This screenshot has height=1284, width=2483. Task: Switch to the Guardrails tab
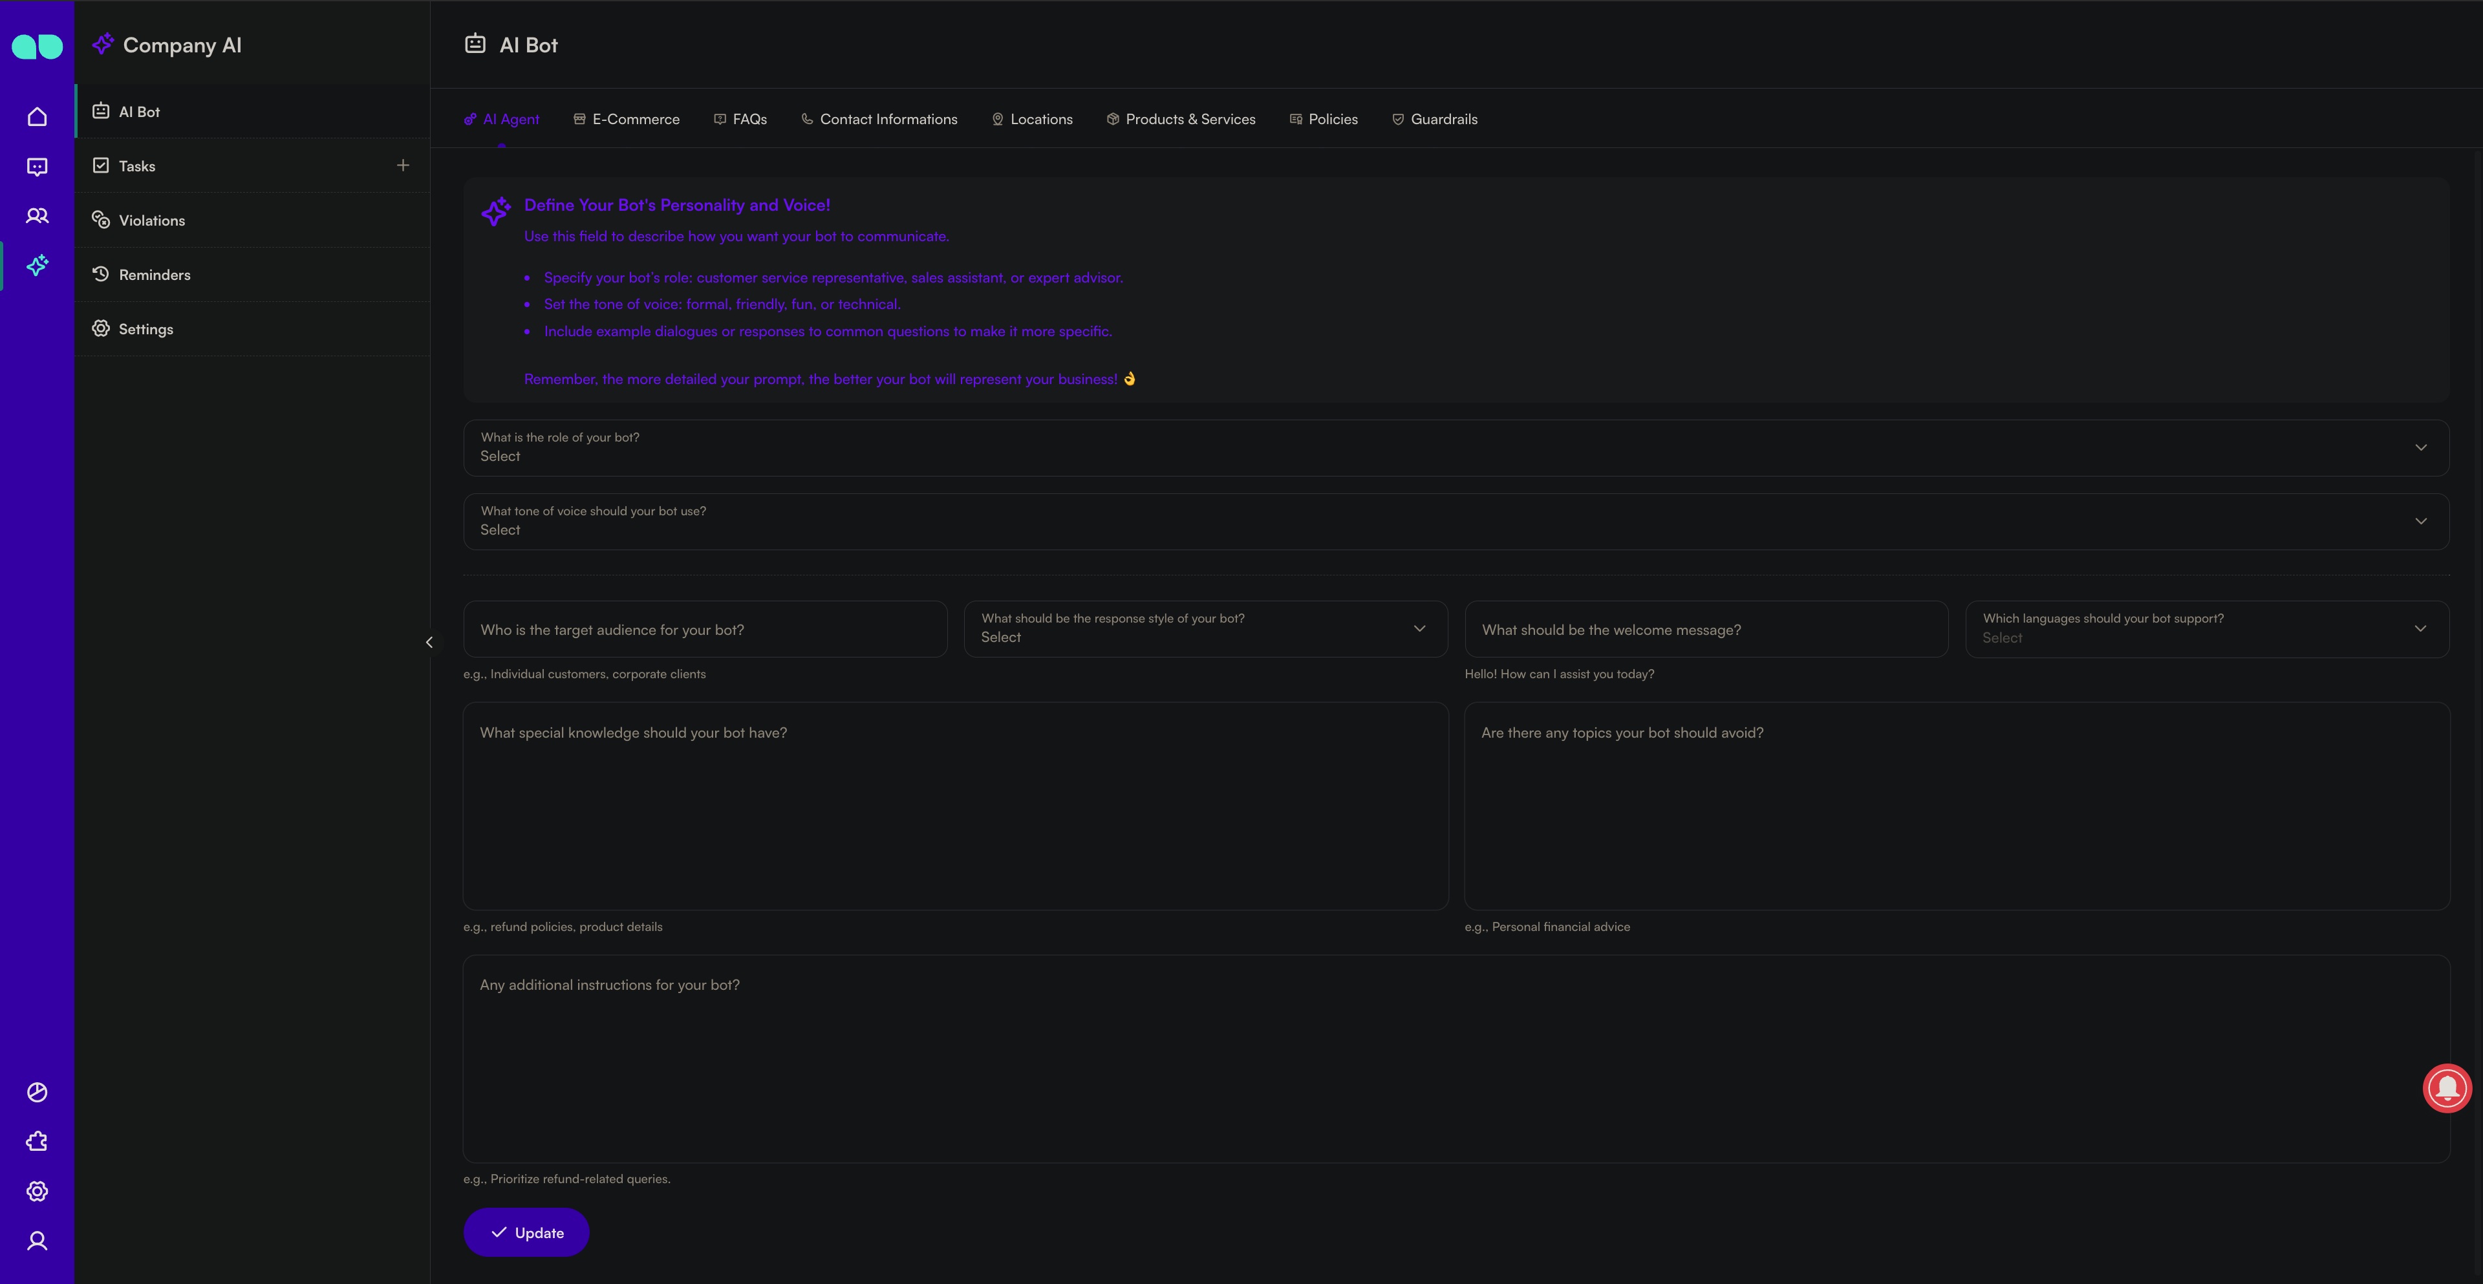click(1434, 118)
